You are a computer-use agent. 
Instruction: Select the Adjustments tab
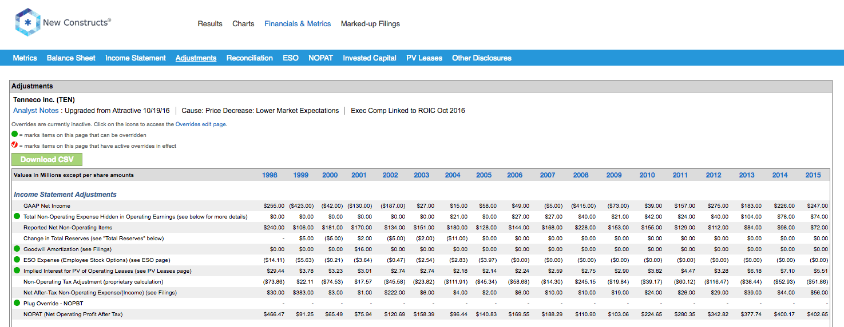point(196,58)
